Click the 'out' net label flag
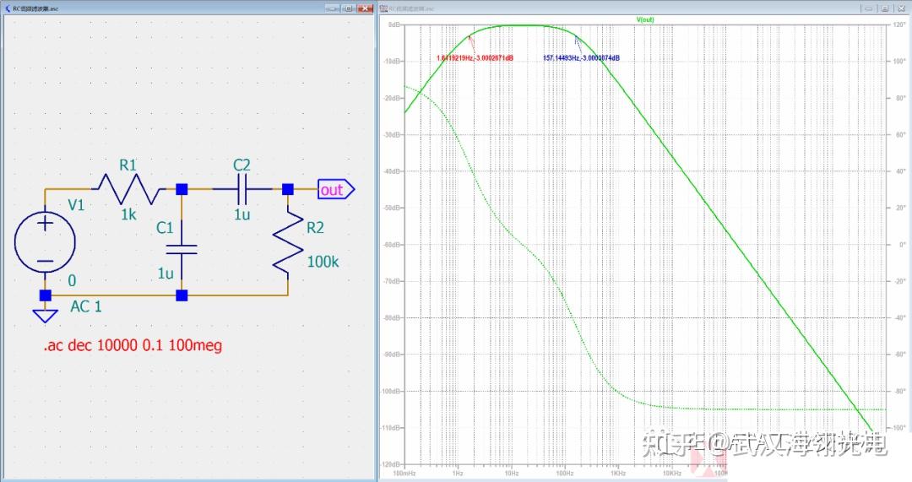 (335, 190)
